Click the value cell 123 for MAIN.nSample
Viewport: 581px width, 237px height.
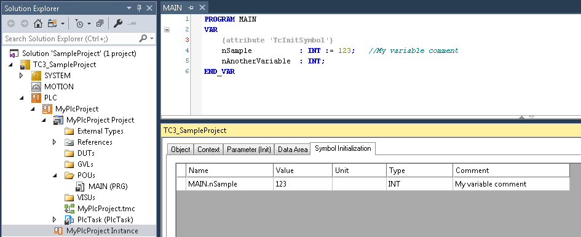[x=302, y=184]
